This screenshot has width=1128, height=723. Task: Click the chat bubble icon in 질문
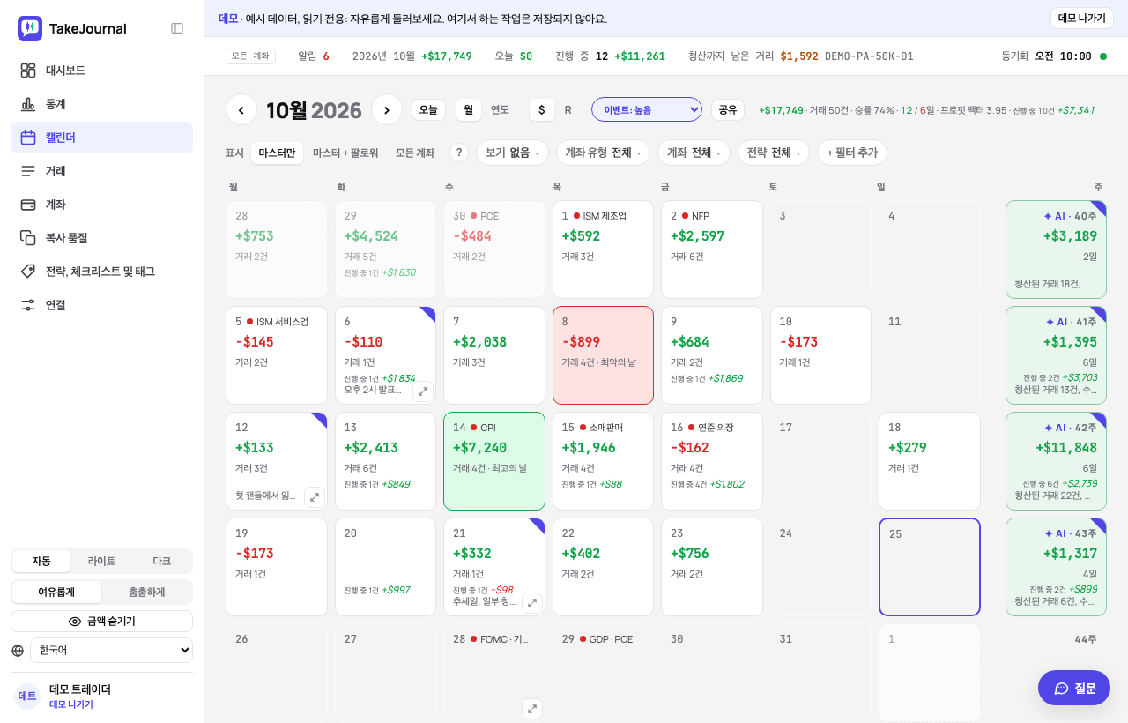tap(1062, 689)
